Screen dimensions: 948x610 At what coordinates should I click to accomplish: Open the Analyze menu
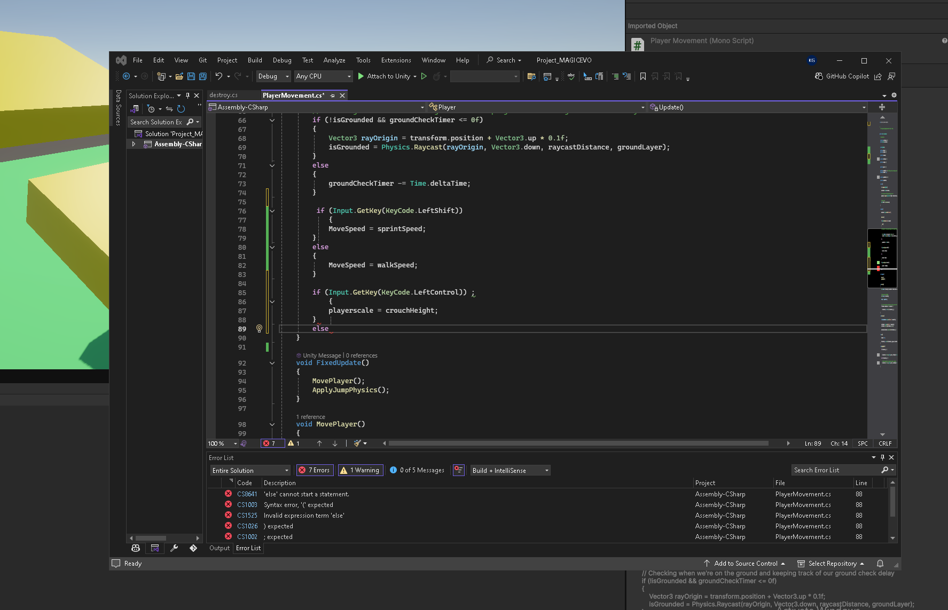point(334,60)
